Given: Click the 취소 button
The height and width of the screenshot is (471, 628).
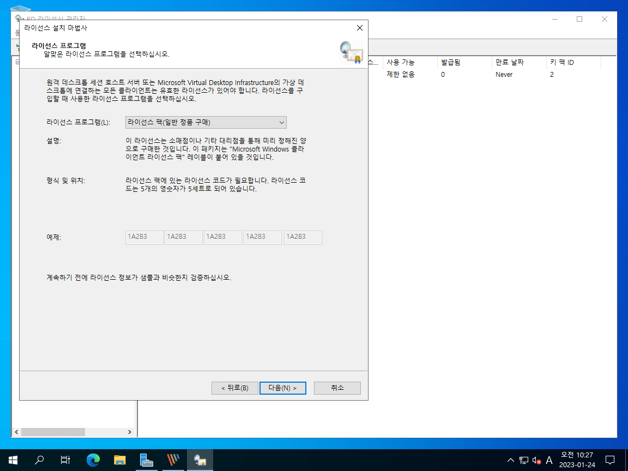Looking at the screenshot, I should pyautogui.click(x=337, y=388).
